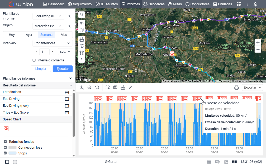
Task: Toggle the Todos los fondos checkbox
Action: [x=5, y=142]
